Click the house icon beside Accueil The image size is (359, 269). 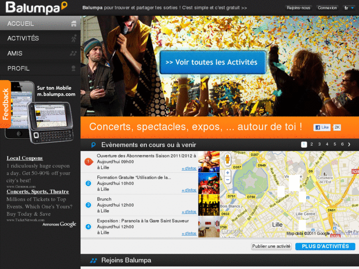click(x=74, y=23)
